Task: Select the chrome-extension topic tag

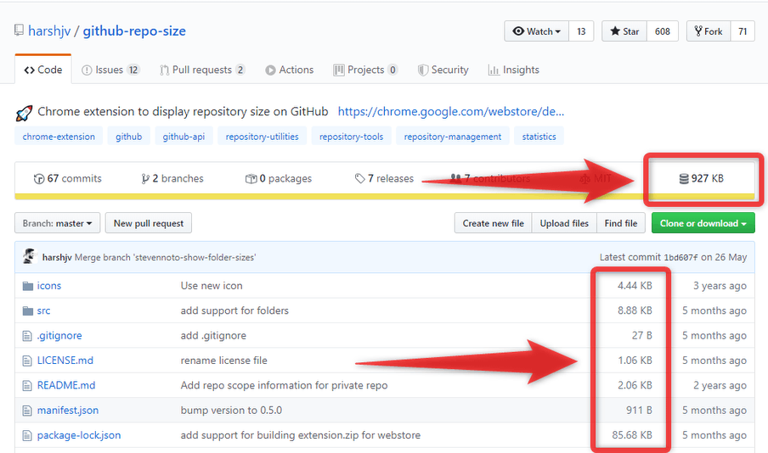Action: 59,137
